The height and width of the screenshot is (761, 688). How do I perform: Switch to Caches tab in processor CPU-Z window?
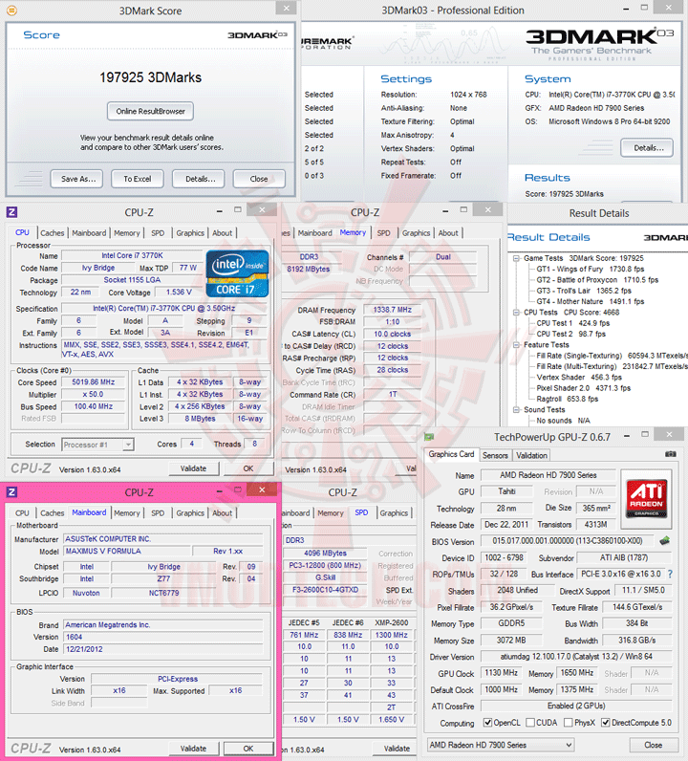coord(53,233)
